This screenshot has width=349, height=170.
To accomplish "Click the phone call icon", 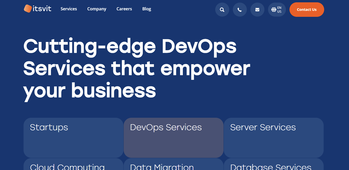I will (240, 10).
